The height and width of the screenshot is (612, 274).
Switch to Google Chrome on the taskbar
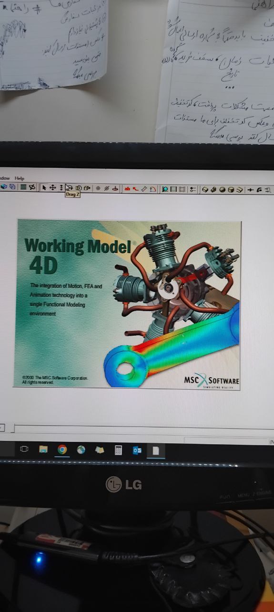[x=62, y=449]
